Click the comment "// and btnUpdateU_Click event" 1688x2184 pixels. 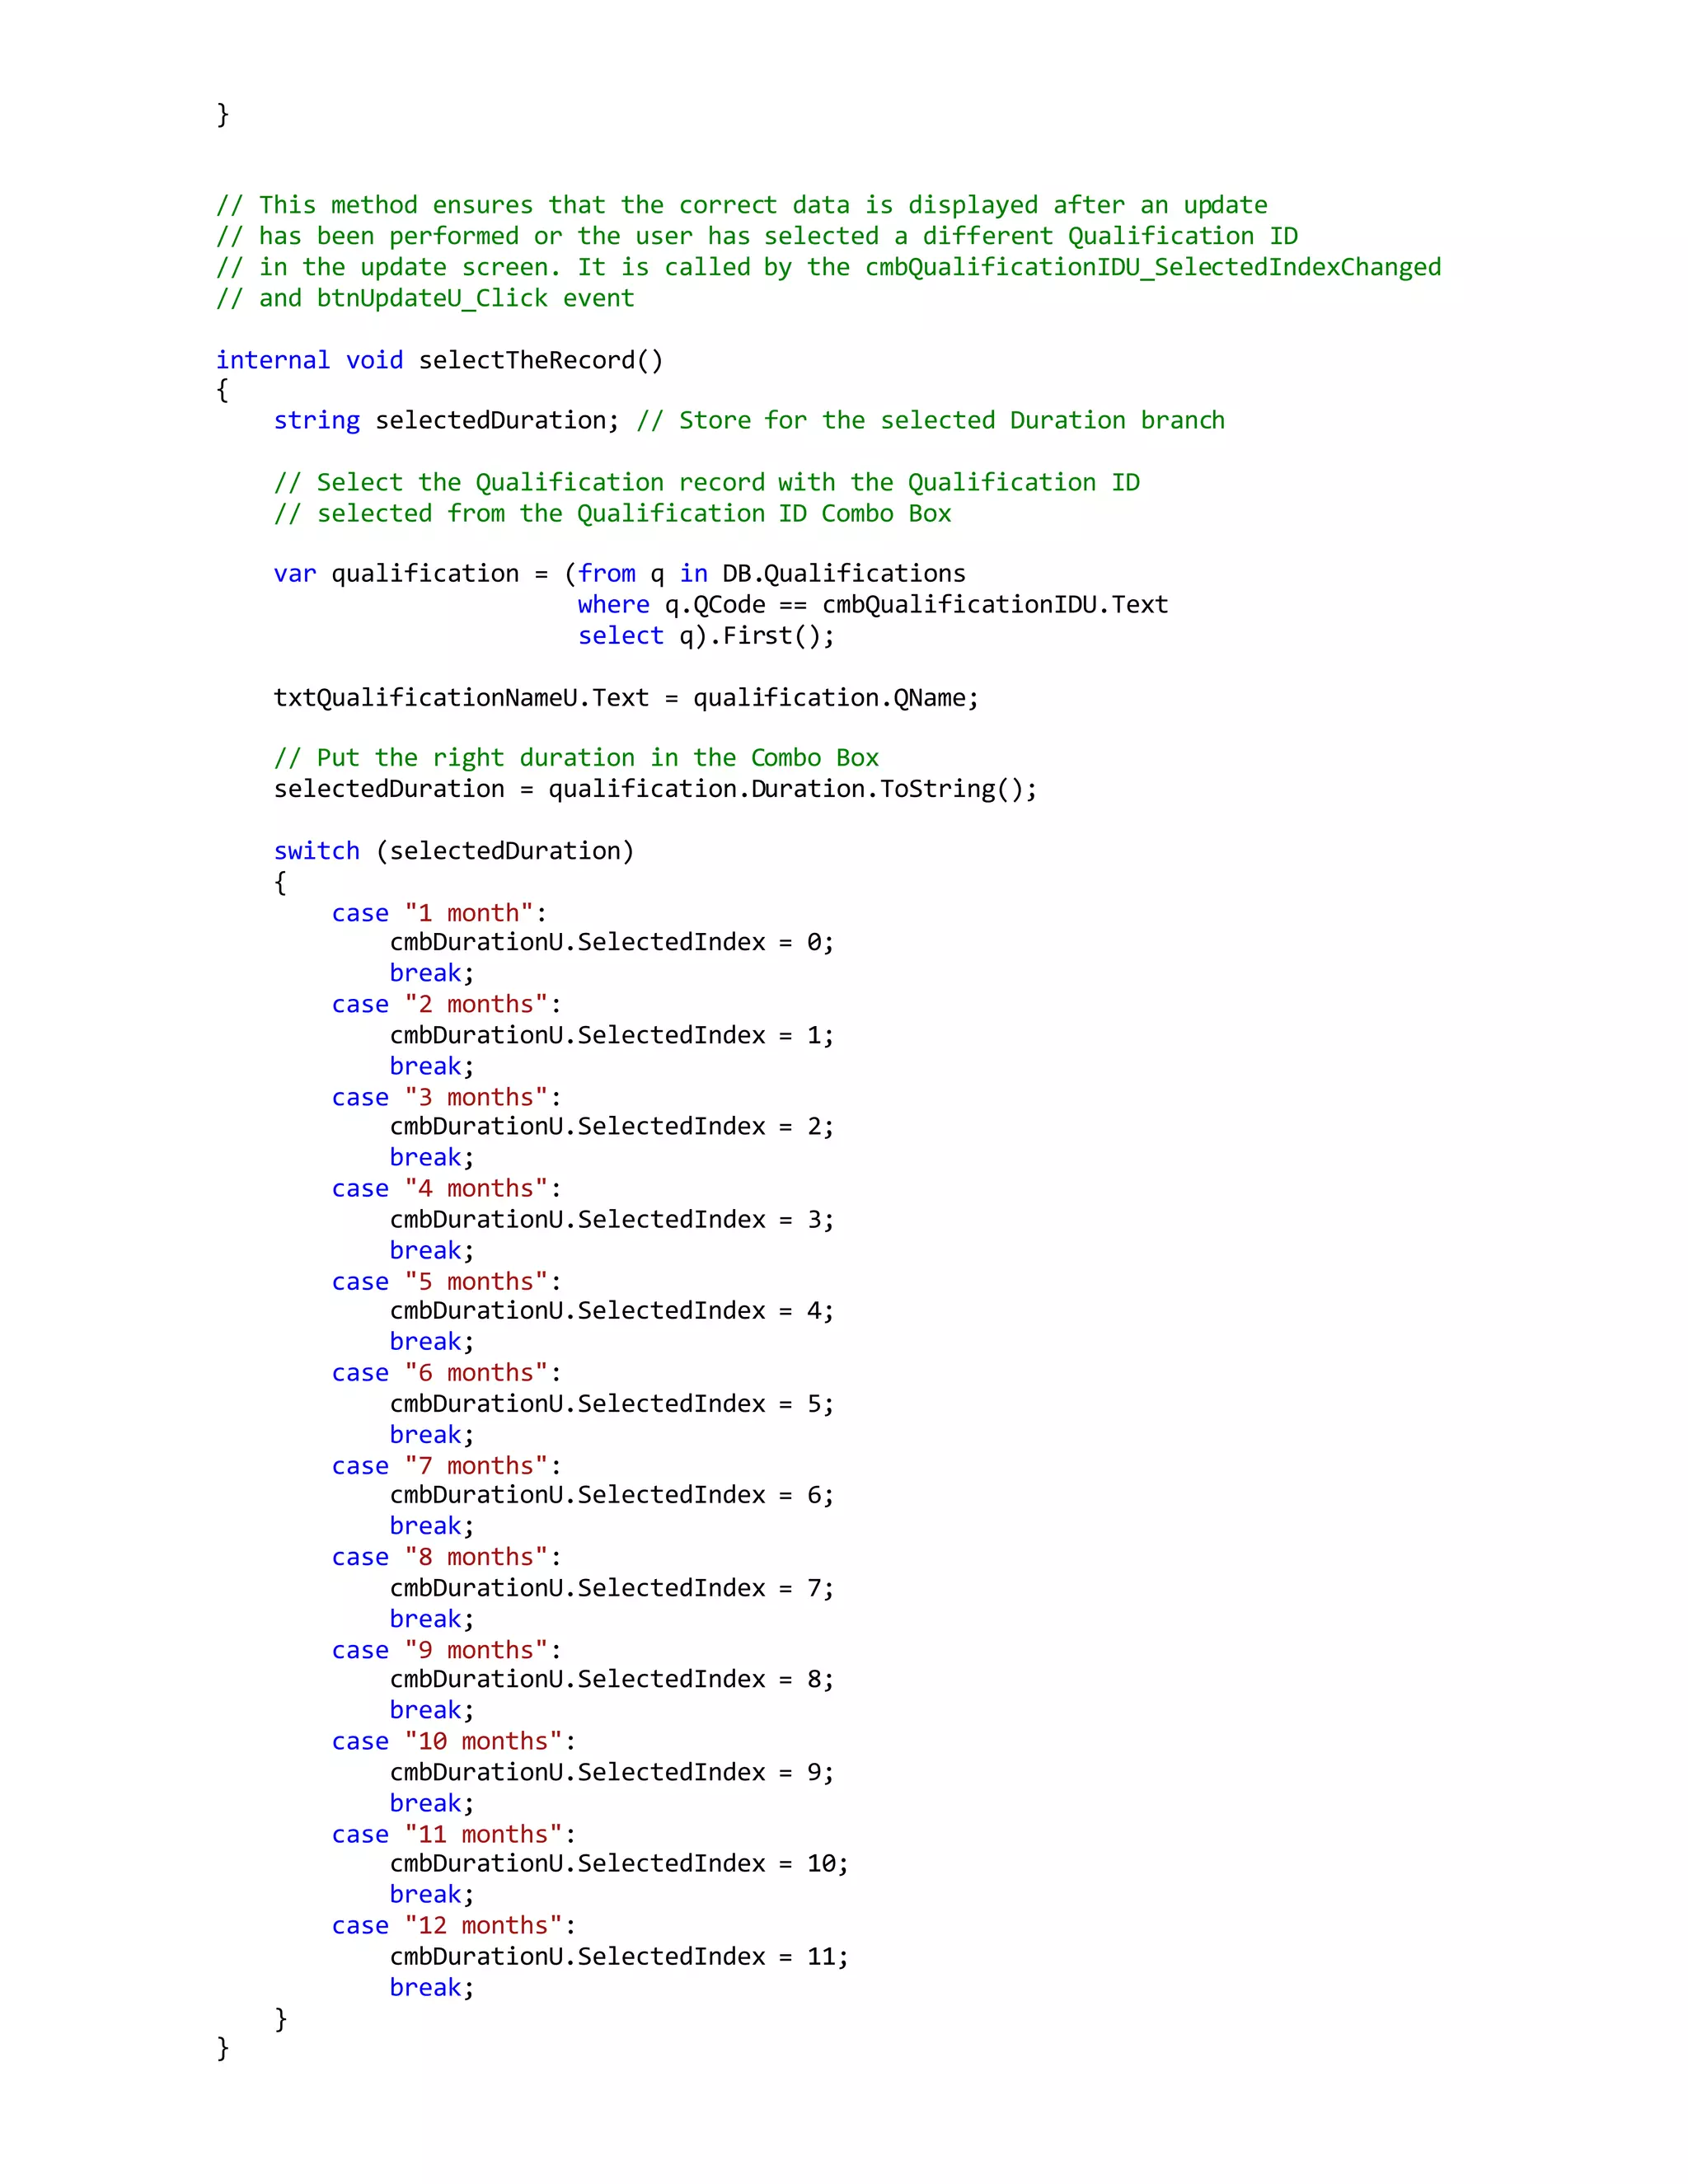425,298
